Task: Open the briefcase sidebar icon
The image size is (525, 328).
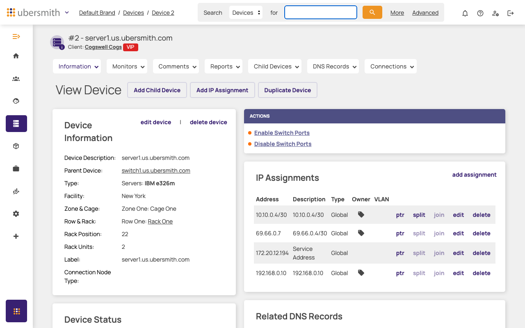Action: click(16, 169)
